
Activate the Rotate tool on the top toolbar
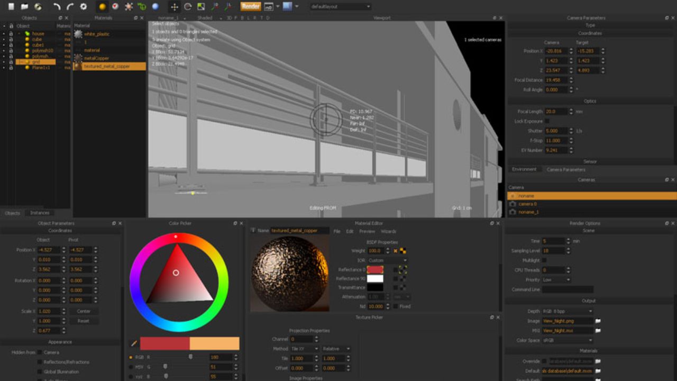point(187,7)
